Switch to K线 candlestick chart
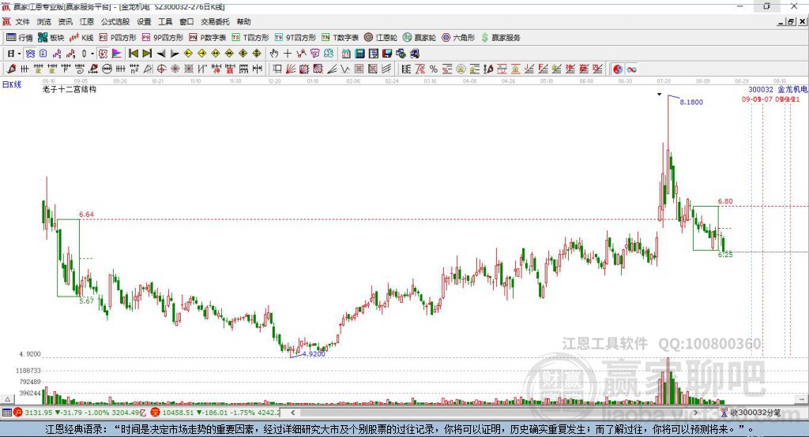Viewport: 809px width, 437px height. tap(81, 38)
